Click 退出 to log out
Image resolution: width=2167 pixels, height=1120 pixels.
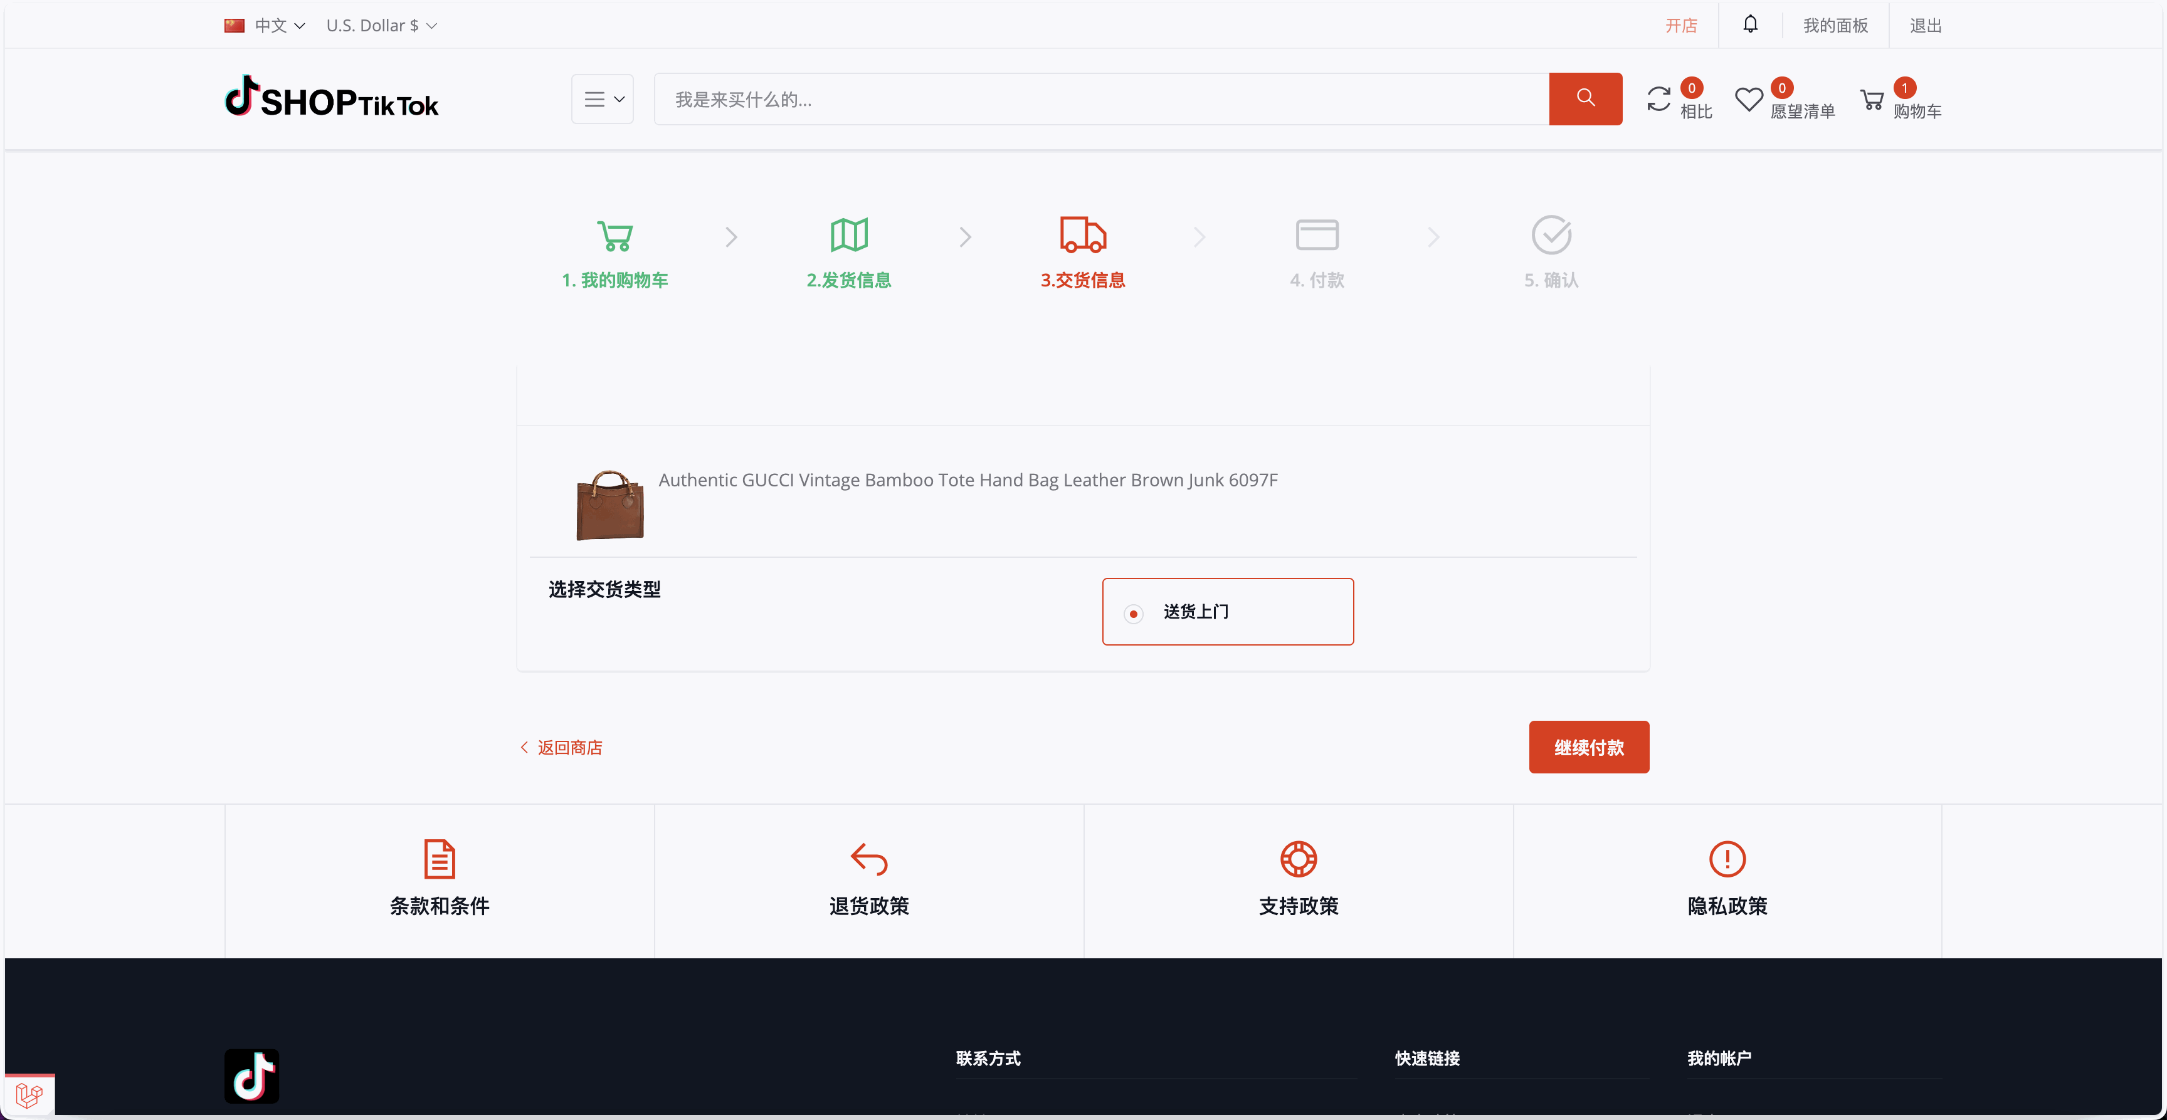coord(1925,25)
